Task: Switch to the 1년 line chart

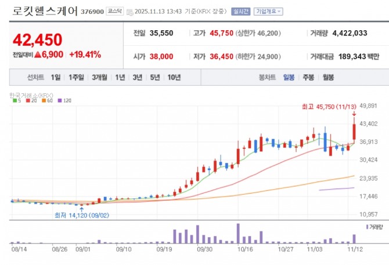Action: [120, 77]
